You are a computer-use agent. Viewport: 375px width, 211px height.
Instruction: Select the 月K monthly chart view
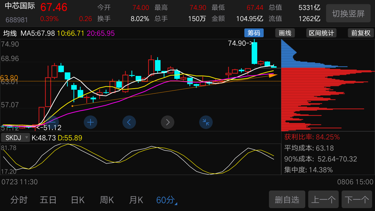tap(136, 200)
